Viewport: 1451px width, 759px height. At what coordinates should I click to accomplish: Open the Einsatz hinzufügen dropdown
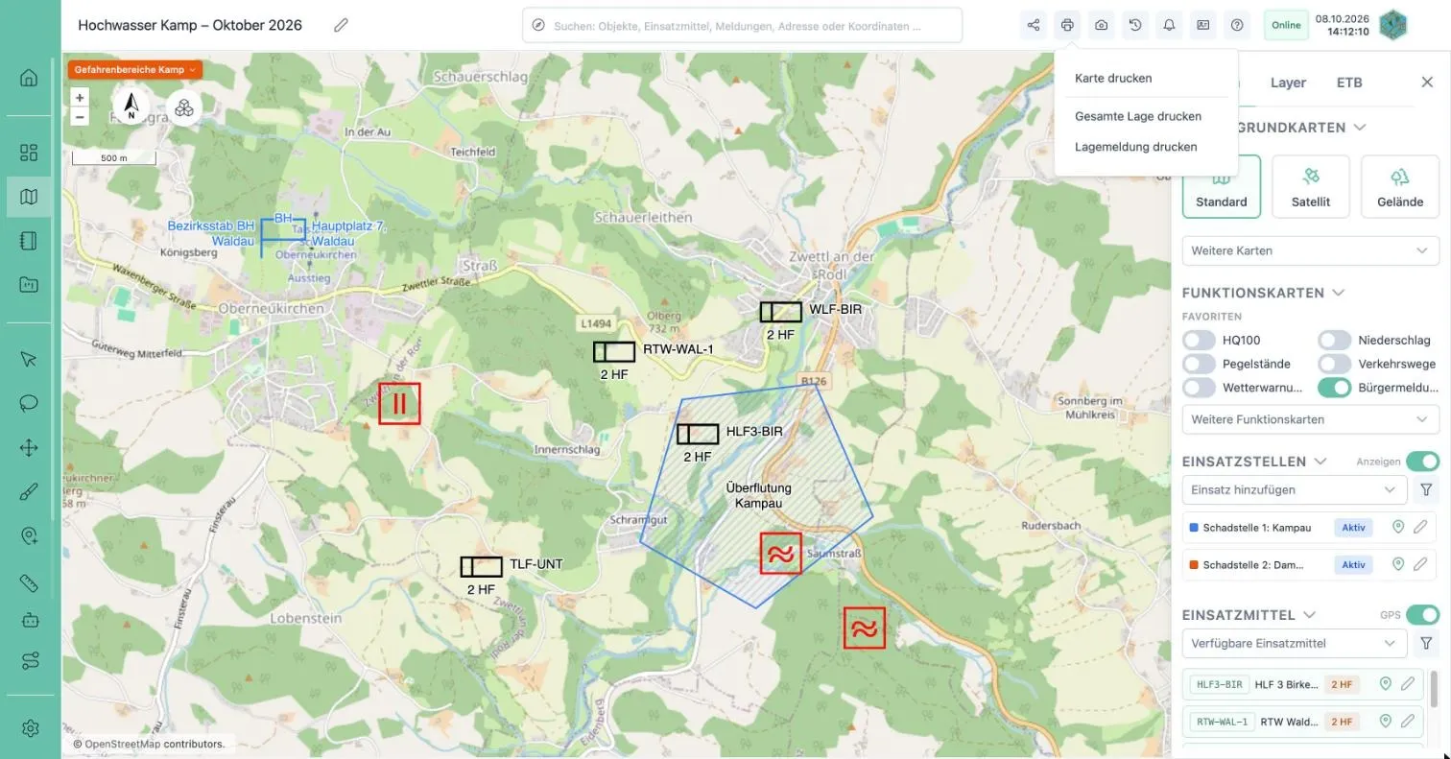(1295, 489)
